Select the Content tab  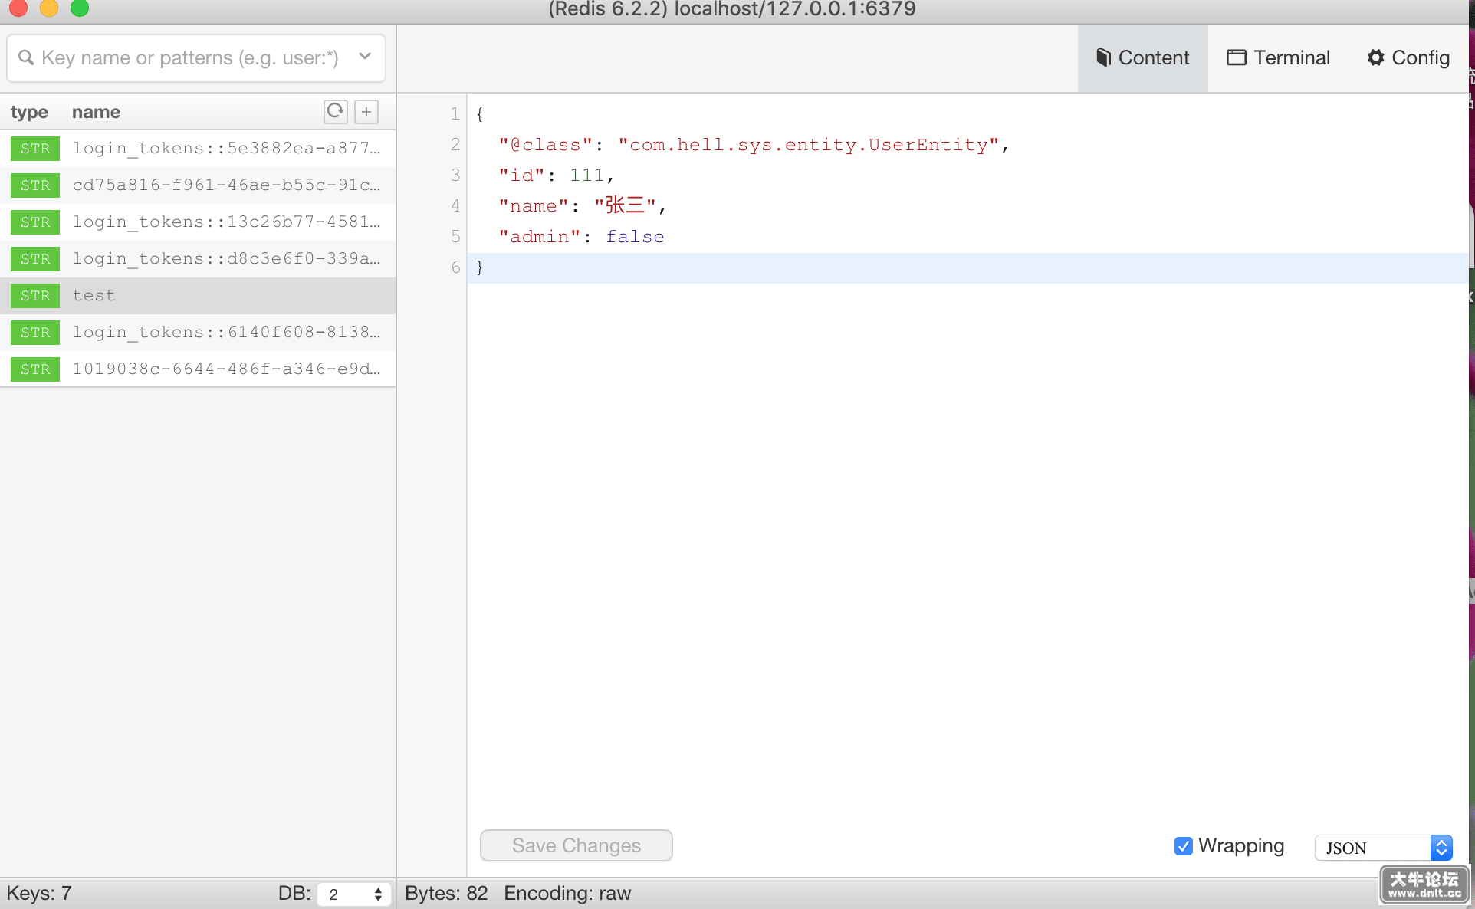(x=1142, y=58)
